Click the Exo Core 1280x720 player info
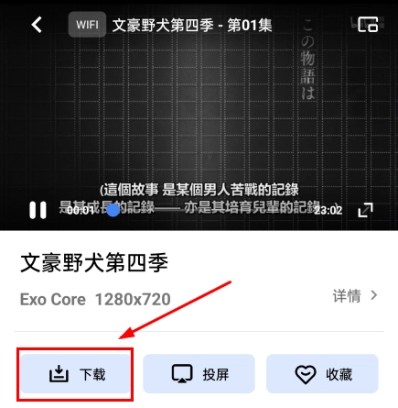Image resolution: width=398 pixels, height=408 pixels. pos(95,300)
